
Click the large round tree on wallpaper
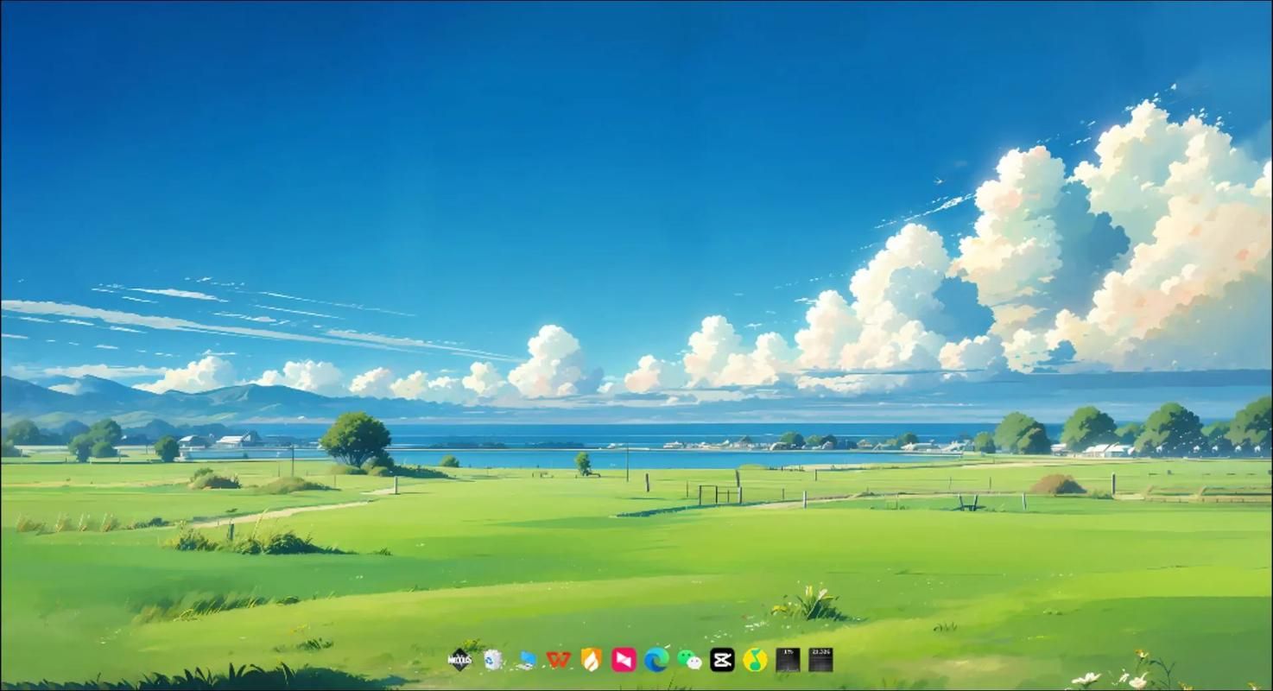click(x=355, y=438)
